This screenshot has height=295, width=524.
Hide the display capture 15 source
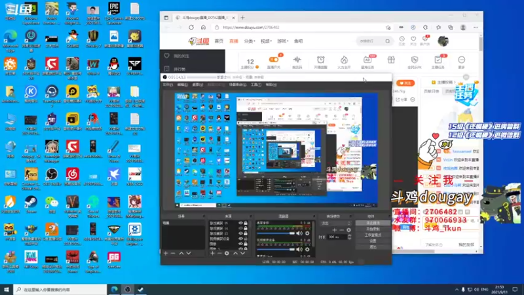[240, 223]
